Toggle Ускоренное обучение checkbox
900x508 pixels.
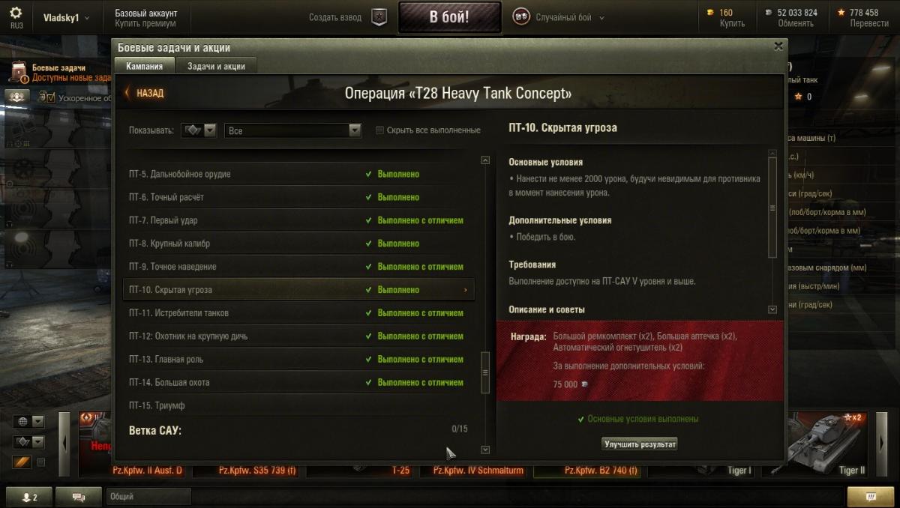click(x=51, y=97)
